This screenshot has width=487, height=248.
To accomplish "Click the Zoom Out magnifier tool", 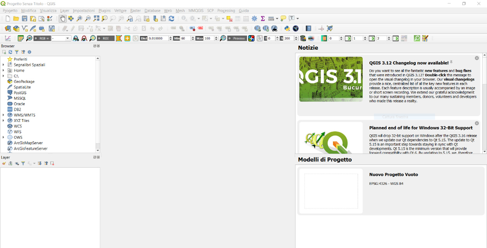I will click(88, 18).
